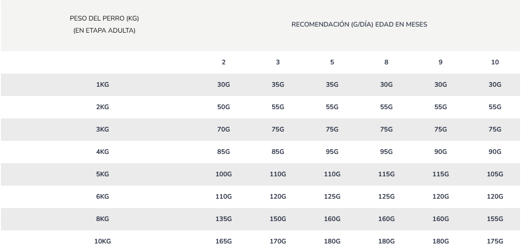
Task: Click the 5KG row label
Action: click(103, 174)
